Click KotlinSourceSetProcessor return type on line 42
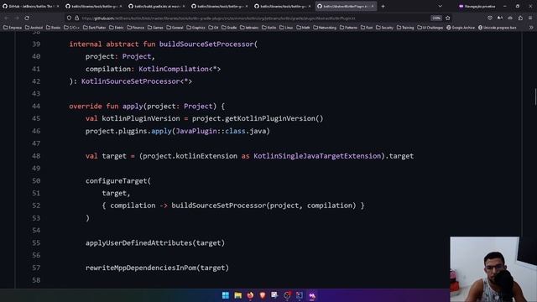 131,81
